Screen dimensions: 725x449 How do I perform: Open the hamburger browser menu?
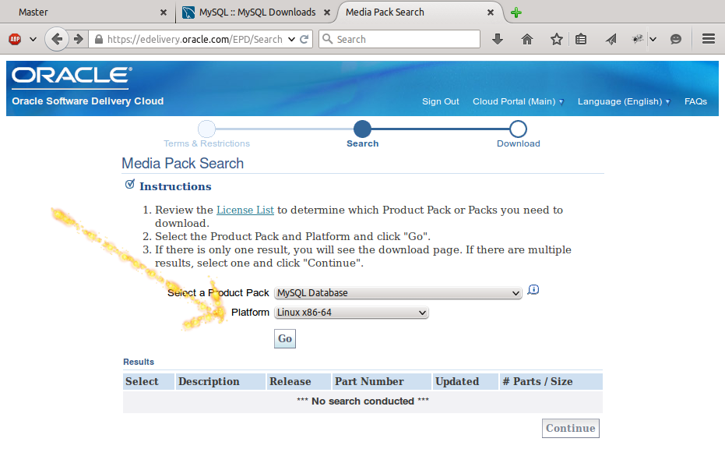(709, 39)
